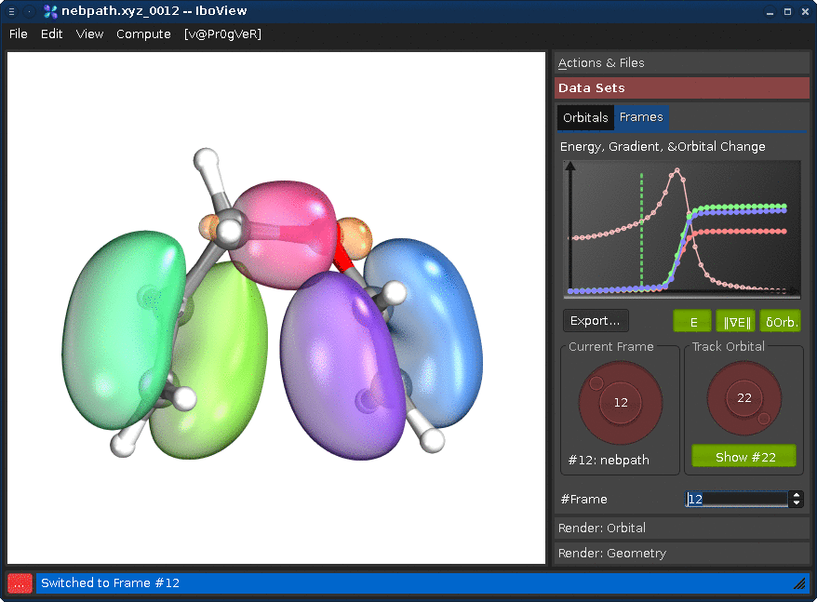This screenshot has height=602, width=817.
Task: Switch to the Orbitals tab
Action: (585, 117)
